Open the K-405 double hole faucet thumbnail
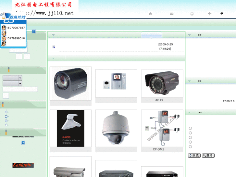Viewport: 236px width, 177px height. click(70, 128)
